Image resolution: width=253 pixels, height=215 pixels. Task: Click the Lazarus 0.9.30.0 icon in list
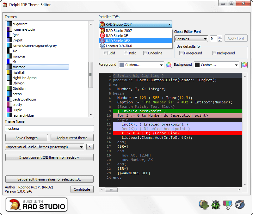(x=102, y=46)
